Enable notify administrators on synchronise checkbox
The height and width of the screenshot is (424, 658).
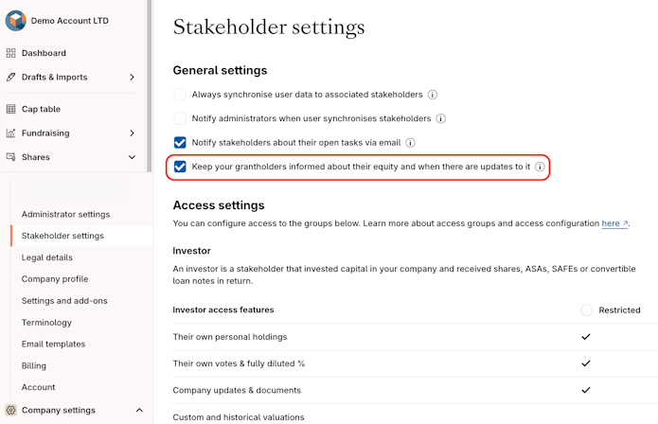pos(180,118)
